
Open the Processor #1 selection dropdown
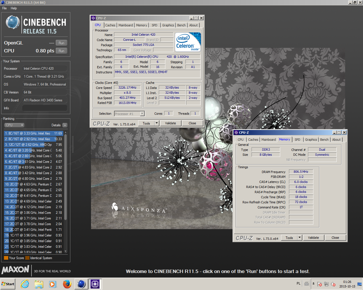coord(142,114)
